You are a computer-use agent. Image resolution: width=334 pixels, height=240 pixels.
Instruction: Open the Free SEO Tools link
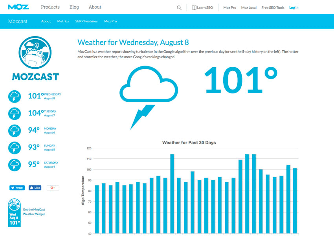(273, 8)
